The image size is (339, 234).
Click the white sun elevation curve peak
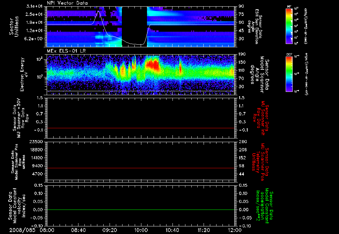pyautogui.click(x=99, y=11)
